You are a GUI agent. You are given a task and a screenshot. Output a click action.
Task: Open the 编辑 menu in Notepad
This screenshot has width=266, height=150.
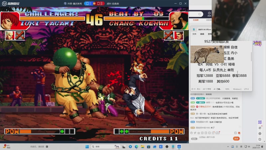202,34
